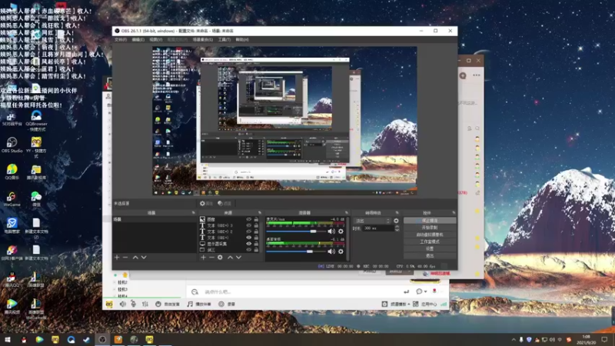Click the start recording button
This screenshot has width=615, height=346.
coord(430,228)
